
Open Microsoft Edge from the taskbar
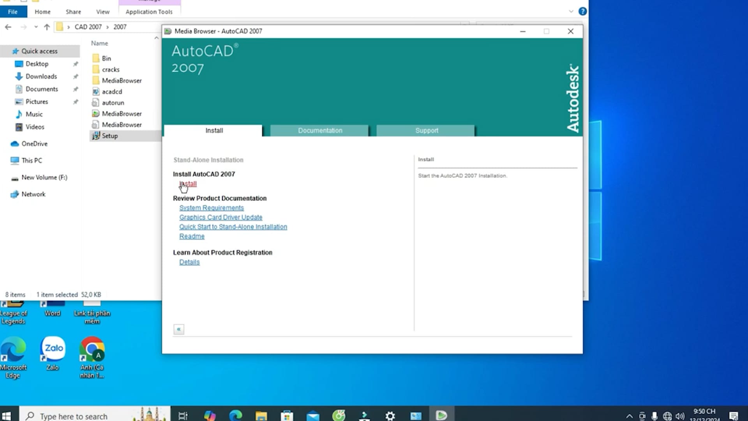(x=235, y=416)
